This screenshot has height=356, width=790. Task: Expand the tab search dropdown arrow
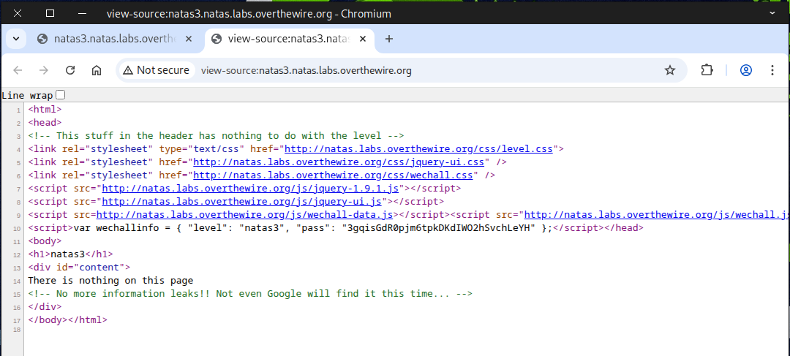(x=15, y=39)
